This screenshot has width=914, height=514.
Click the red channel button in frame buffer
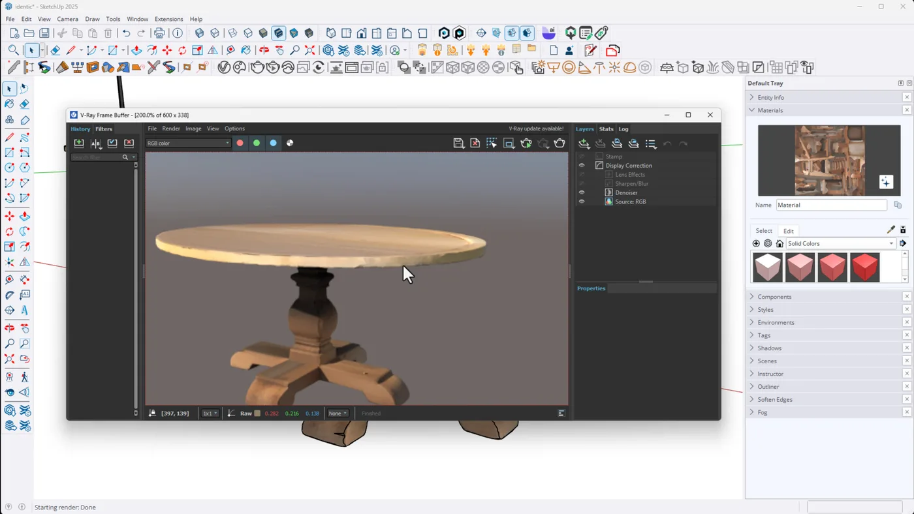(x=240, y=143)
